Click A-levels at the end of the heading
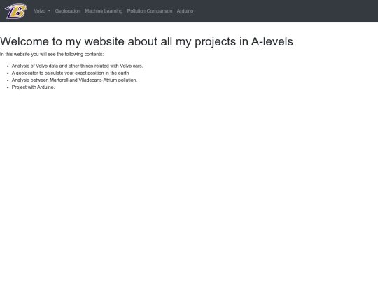This screenshot has width=378, height=283. pyautogui.click(x=272, y=41)
